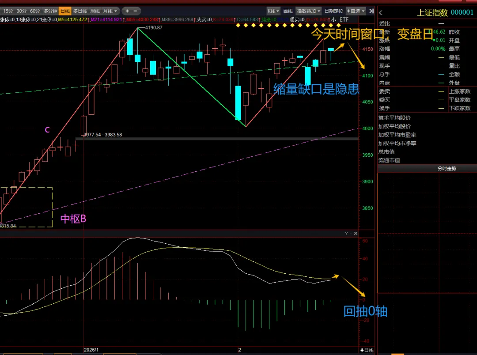Click the 画线 drawing tool button
The width and height of the screenshot is (477, 355).
288,11
